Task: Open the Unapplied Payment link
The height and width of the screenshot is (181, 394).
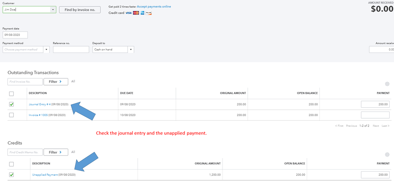Action: 45,175
